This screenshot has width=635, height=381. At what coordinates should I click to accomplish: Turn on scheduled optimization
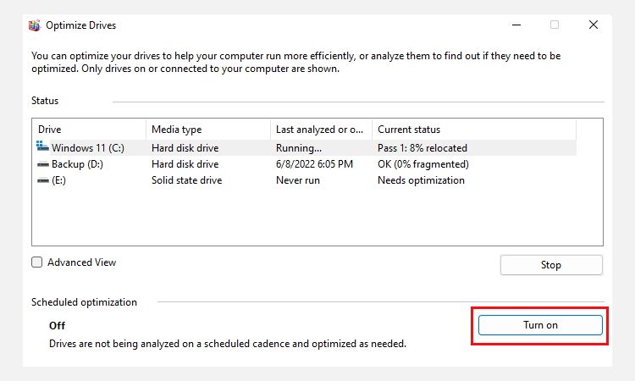pyautogui.click(x=540, y=325)
